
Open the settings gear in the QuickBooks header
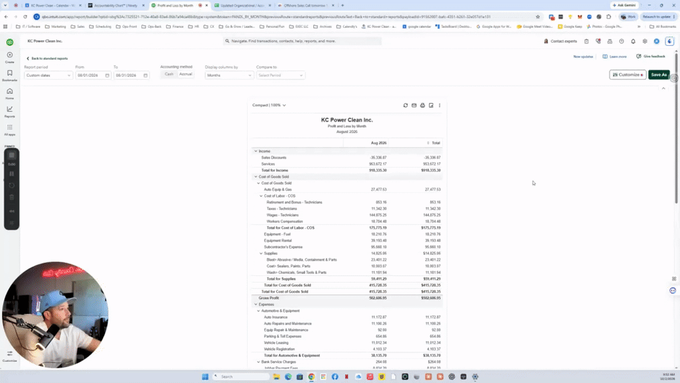point(645,41)
